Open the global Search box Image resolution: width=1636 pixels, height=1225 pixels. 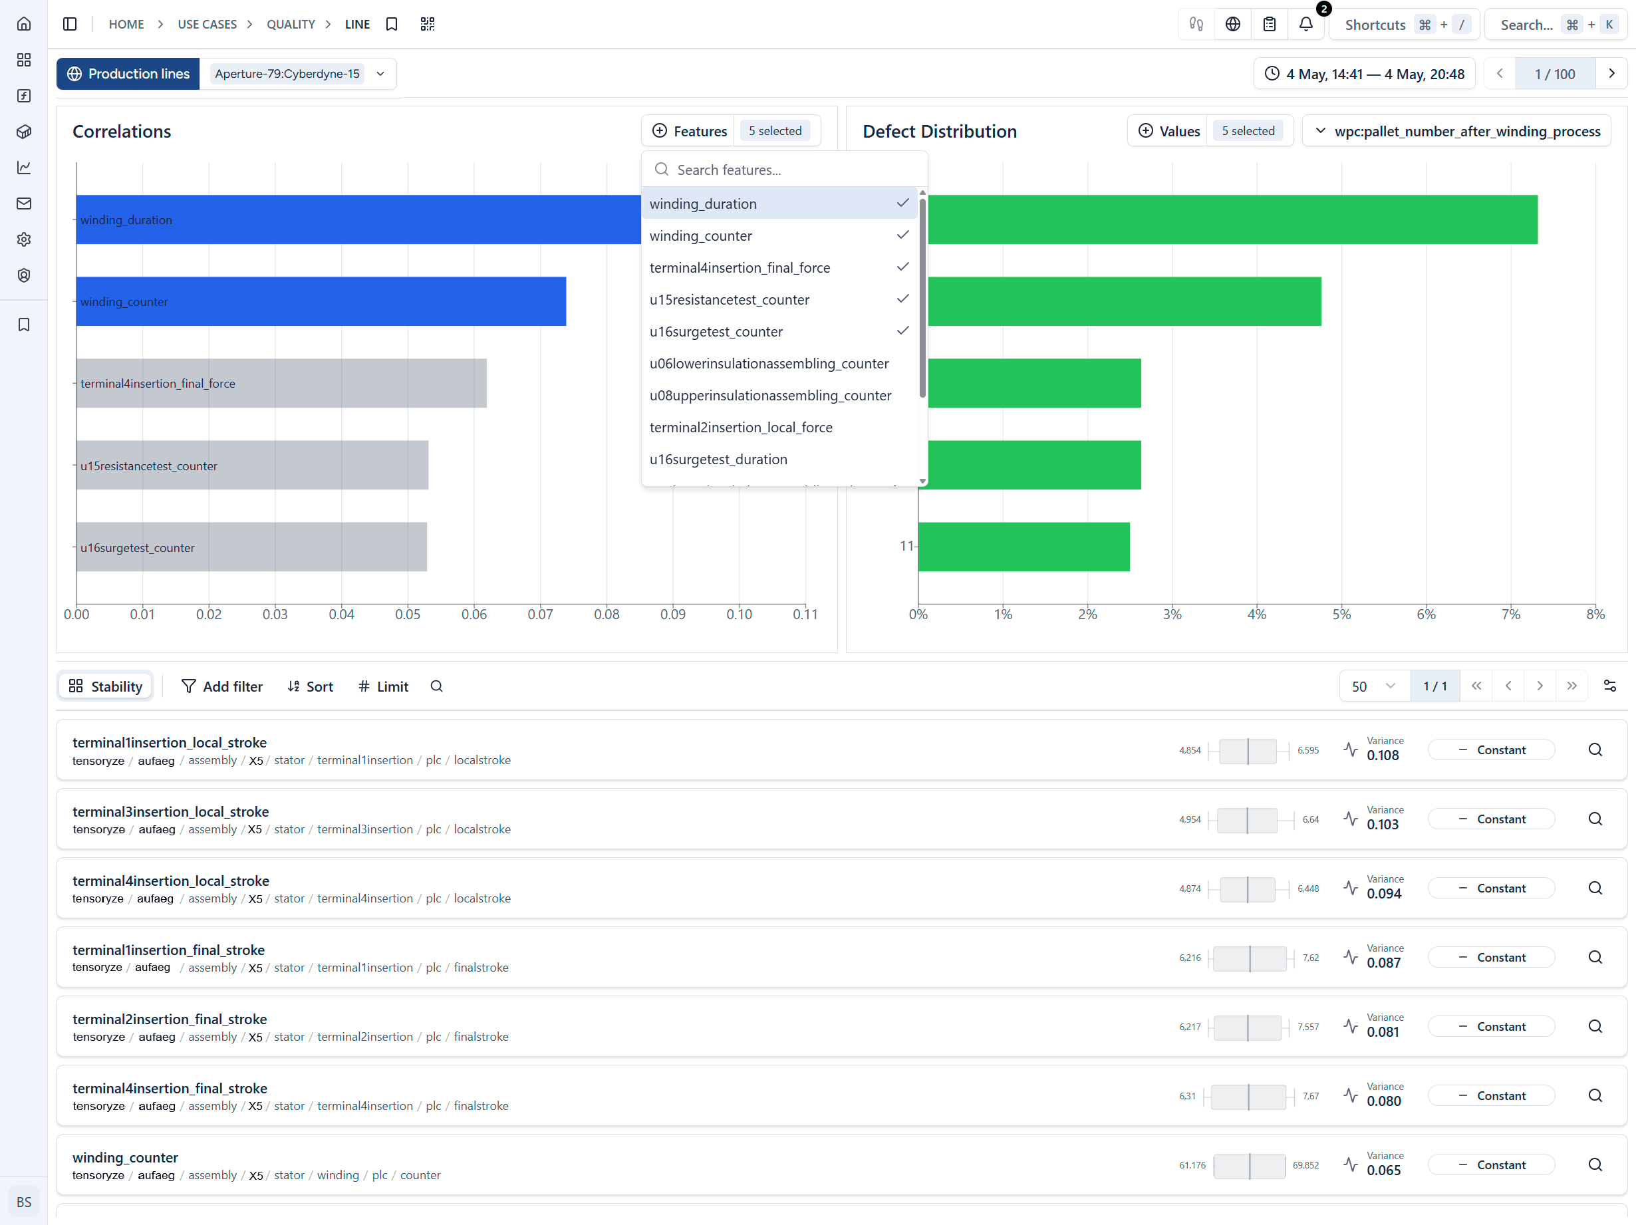(x=1556, y=25)
